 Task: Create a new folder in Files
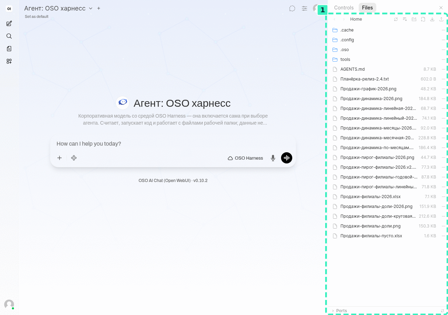[414, 19]
